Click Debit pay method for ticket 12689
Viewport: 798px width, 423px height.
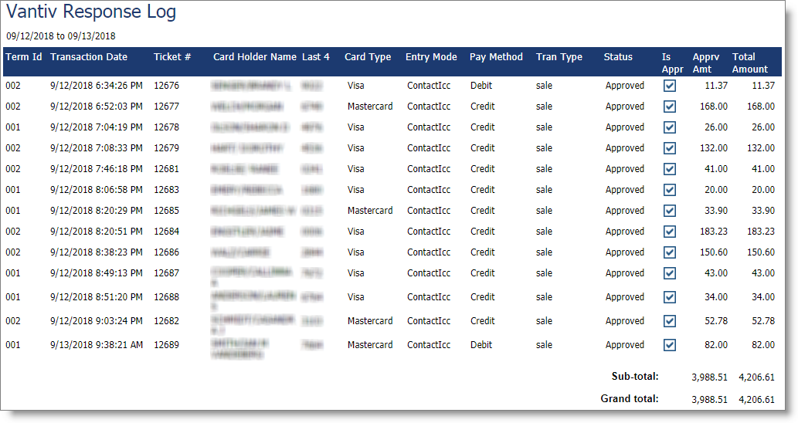[481, 345]
